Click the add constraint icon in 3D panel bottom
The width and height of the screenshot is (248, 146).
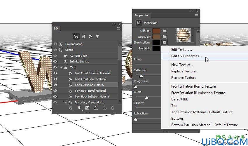104,108
